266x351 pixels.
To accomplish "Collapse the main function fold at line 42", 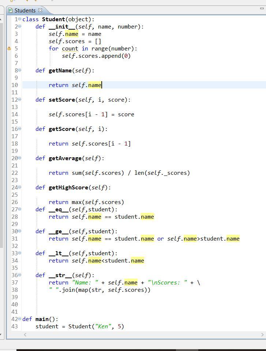I will [x=20, y=319].
